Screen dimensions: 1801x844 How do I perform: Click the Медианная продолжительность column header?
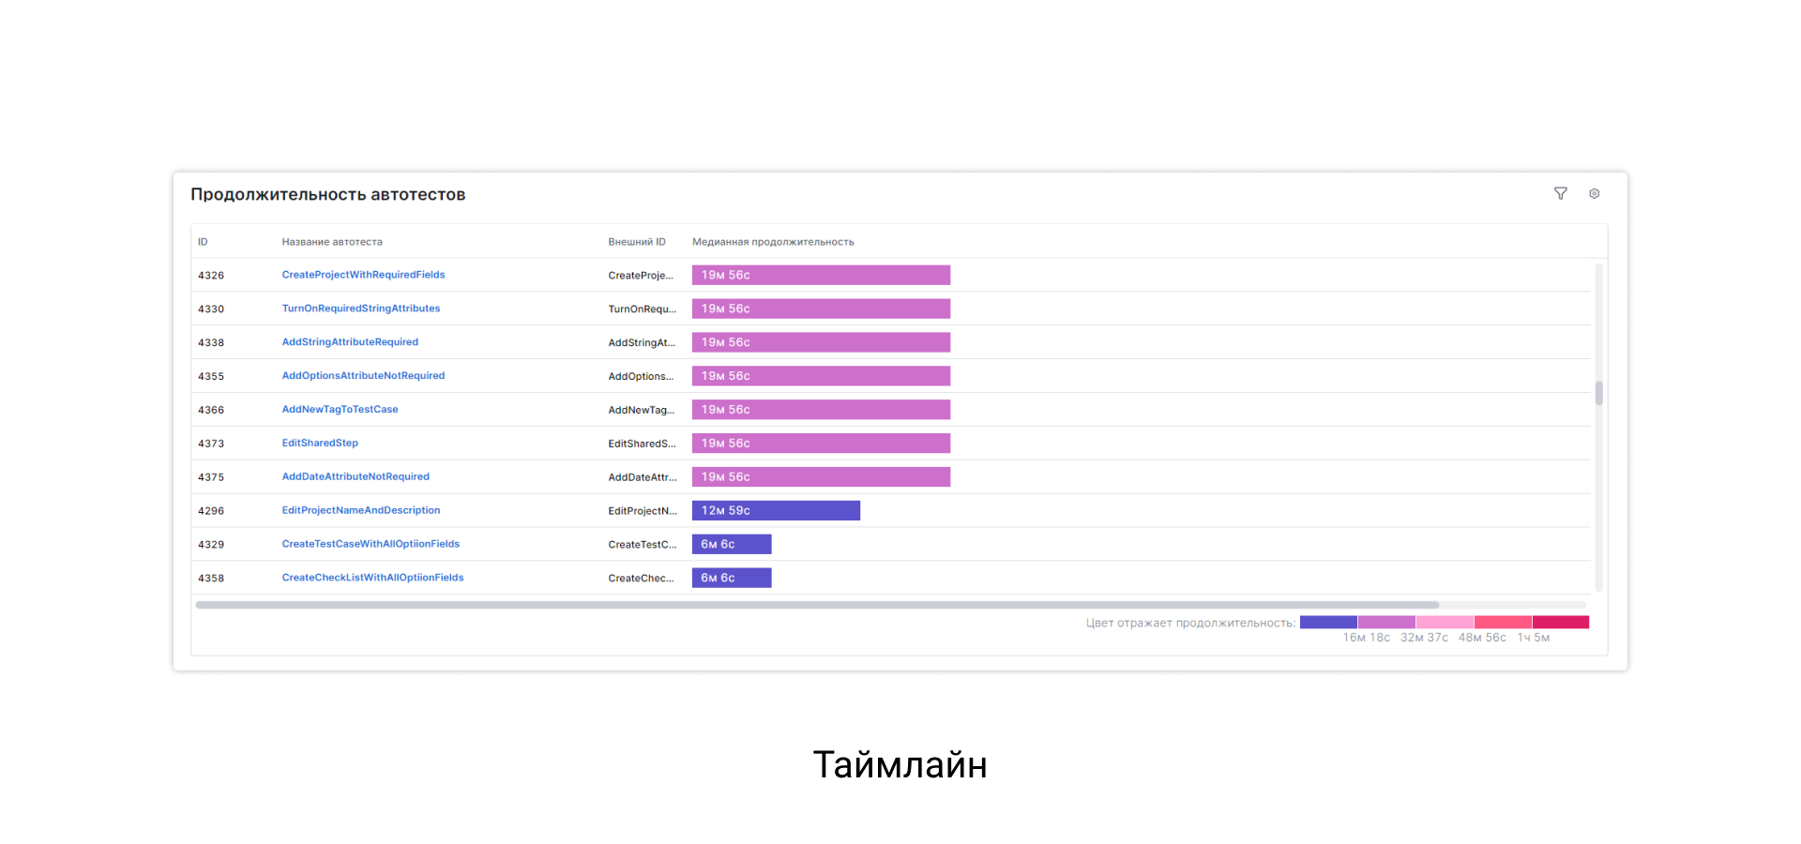[x=773, y=242]
